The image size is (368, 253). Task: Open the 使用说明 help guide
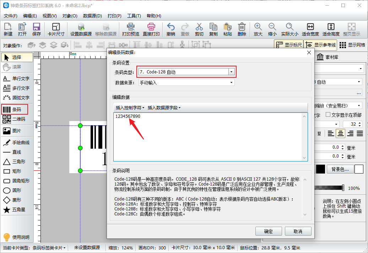pyautogui.click(x=16, y=237)
